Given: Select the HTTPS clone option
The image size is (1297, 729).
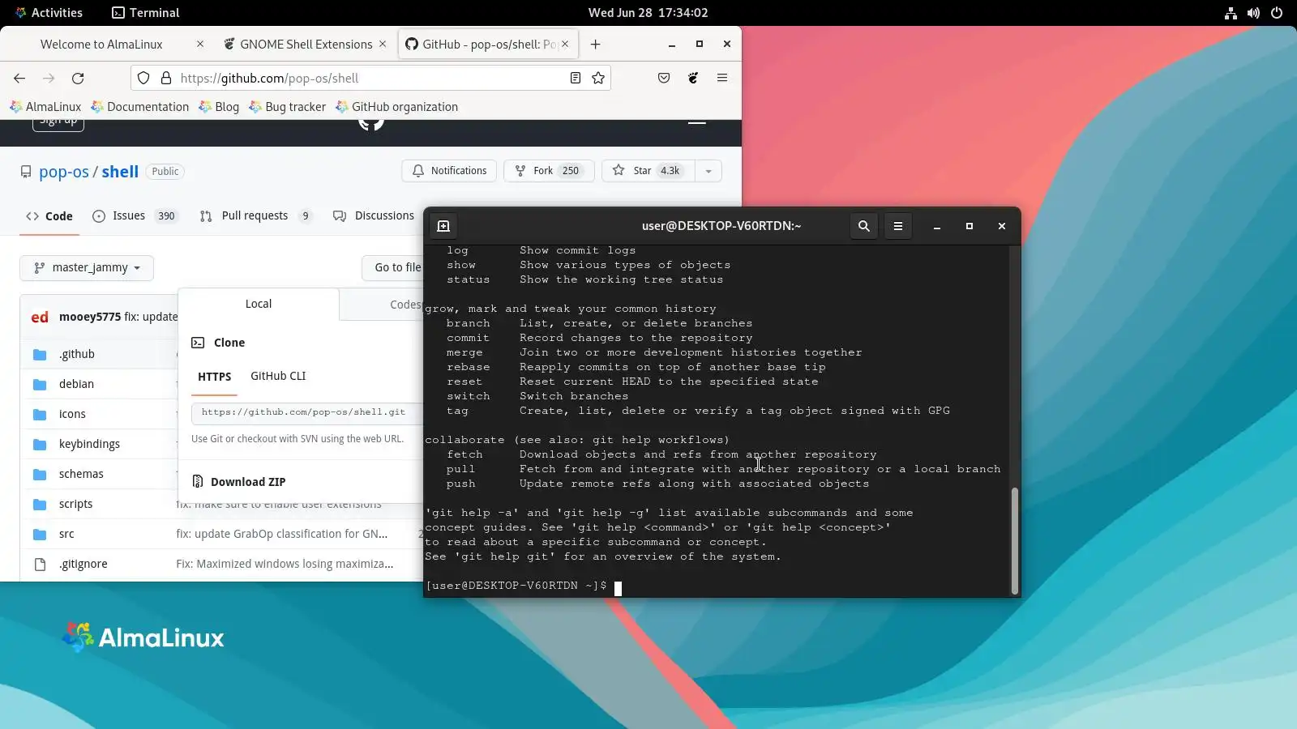Looking at the screenshot, I should (214, 377).
